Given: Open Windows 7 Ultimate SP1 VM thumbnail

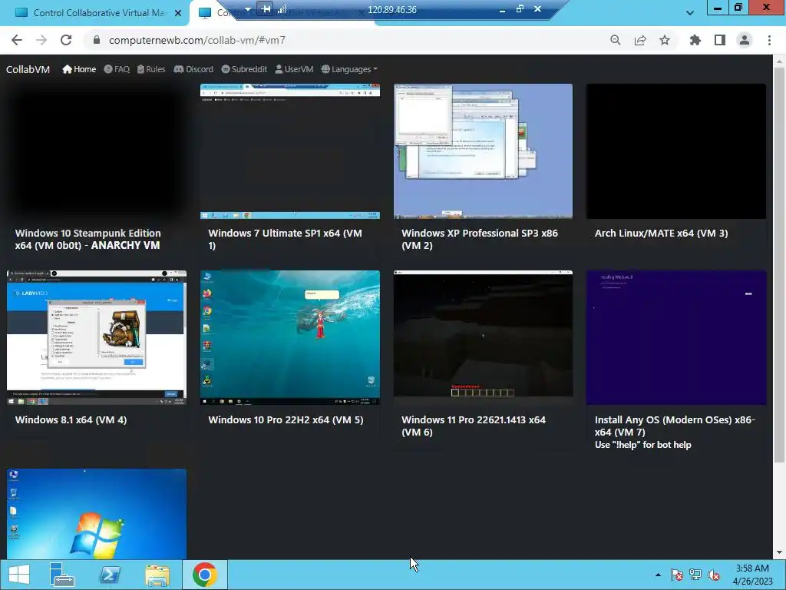Looking at the screenshot, I should pos(289,151).
